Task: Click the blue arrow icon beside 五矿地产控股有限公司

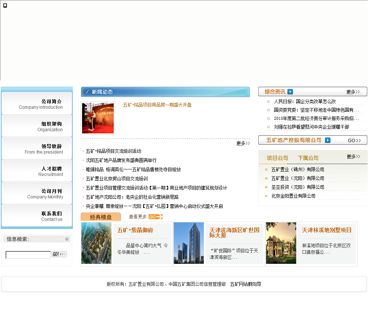Action: tap(328, 140)
